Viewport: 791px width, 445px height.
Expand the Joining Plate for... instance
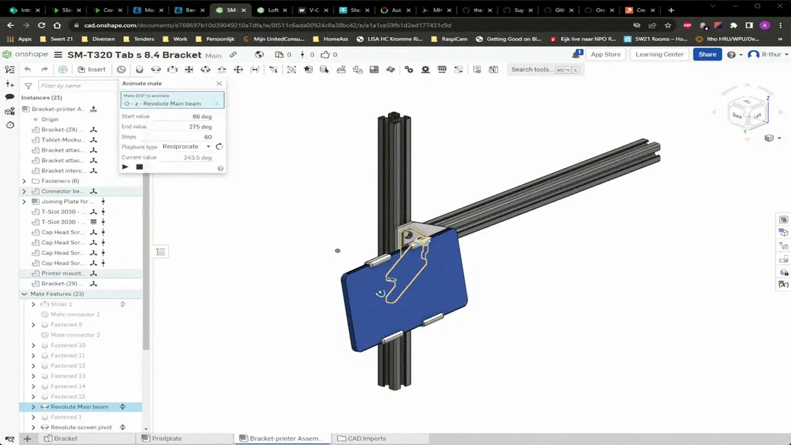coord(24,201)
